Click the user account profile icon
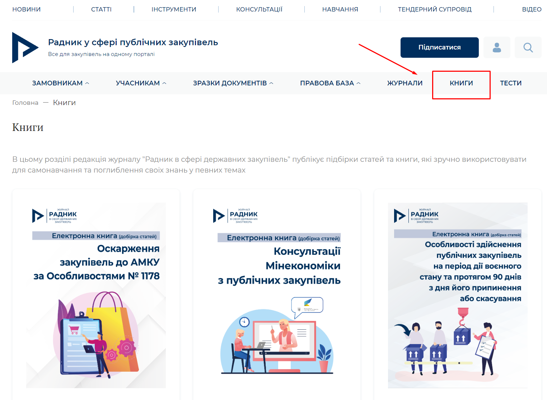Screen dimensions: 547x400 coord(497,47)
